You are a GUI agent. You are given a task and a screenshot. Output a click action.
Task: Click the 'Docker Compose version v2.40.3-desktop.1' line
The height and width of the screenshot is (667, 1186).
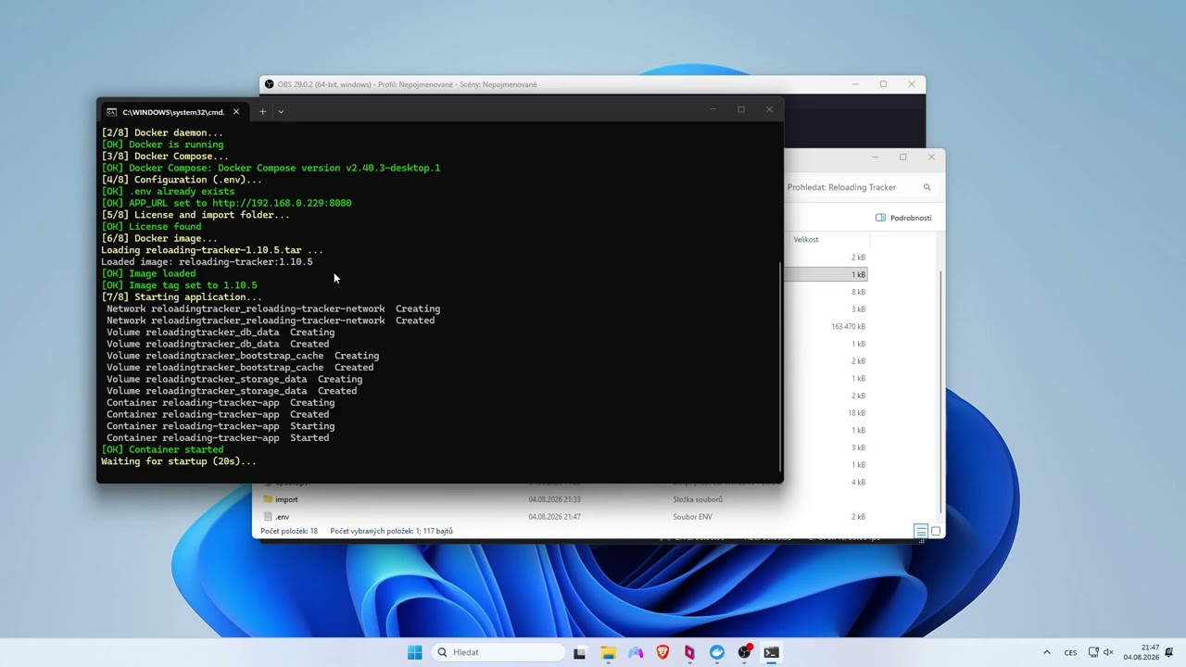tap(271, 168)
